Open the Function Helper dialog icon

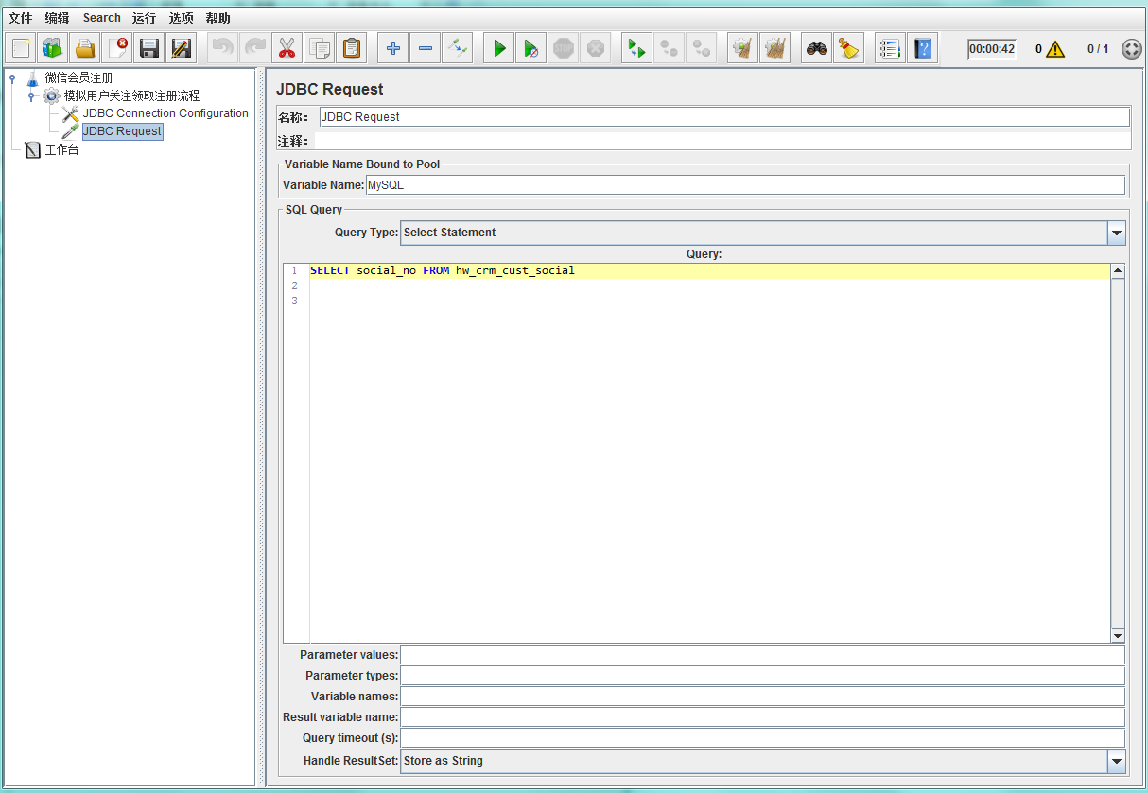890,48
